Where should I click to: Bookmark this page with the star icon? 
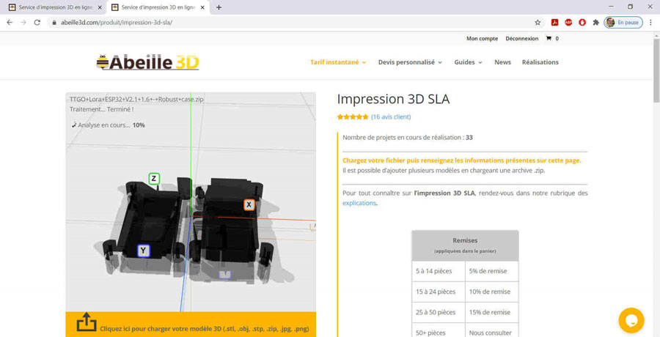pyautogui.click(x=538, y=22)
